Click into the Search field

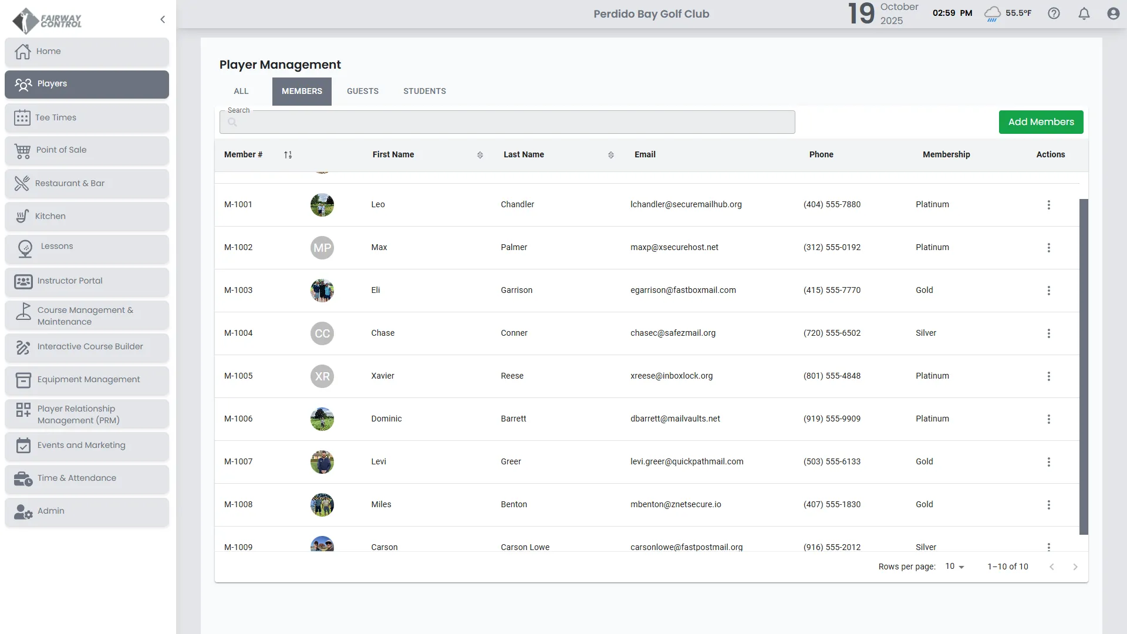pyautogui.click(x=507, y=123)
